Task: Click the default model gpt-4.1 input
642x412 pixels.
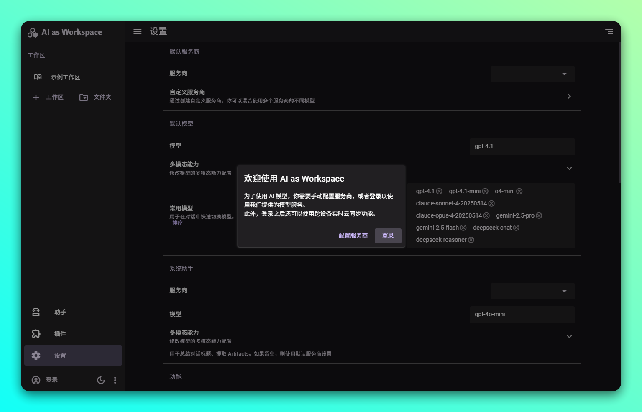Action: click(522, 146)
